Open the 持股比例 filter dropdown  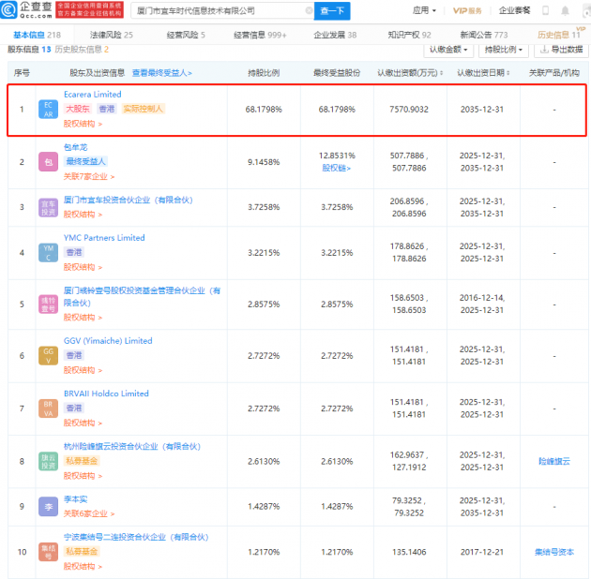tap(503, 49)
